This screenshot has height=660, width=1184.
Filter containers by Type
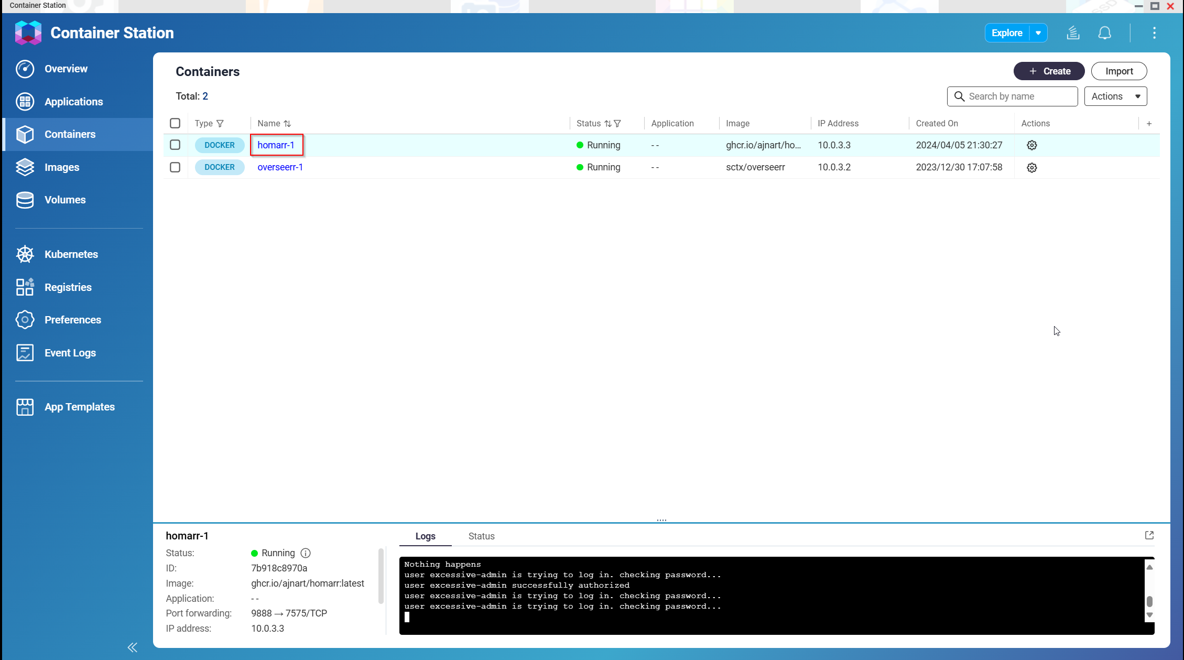click(220, 124)
